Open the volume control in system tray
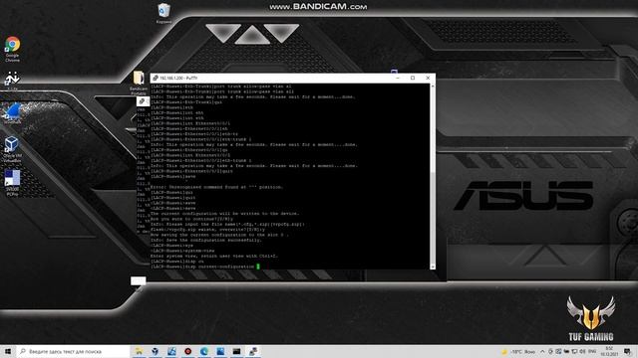 582,351
